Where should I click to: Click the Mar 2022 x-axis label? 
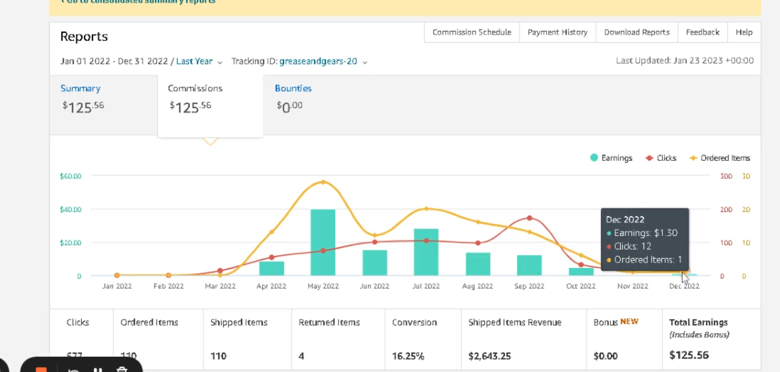coord(220,286)
